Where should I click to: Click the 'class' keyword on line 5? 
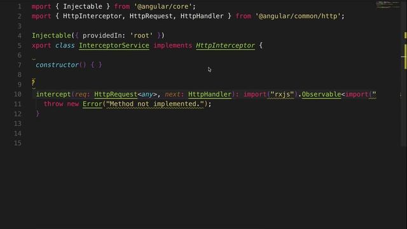tap(65, 45)
